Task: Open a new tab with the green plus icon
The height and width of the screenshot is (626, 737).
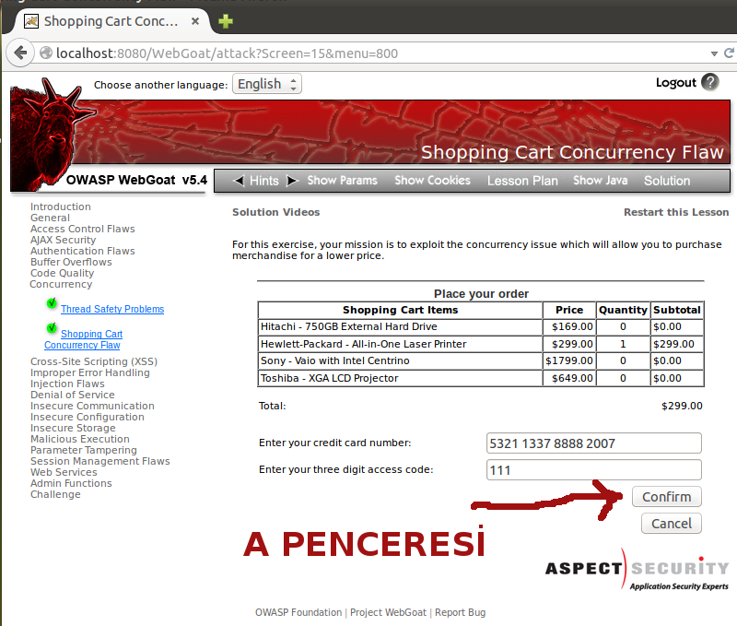Action: coord(226,21)
